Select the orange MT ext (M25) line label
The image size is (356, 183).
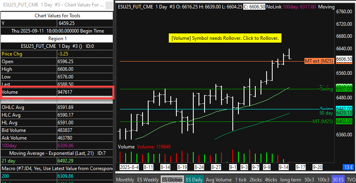coord(319,61)
